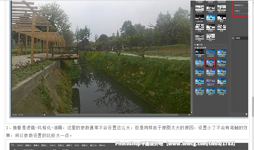The image size is (254, 150).
Task: Open the 文件(F) menu
Action: [20, 145]
